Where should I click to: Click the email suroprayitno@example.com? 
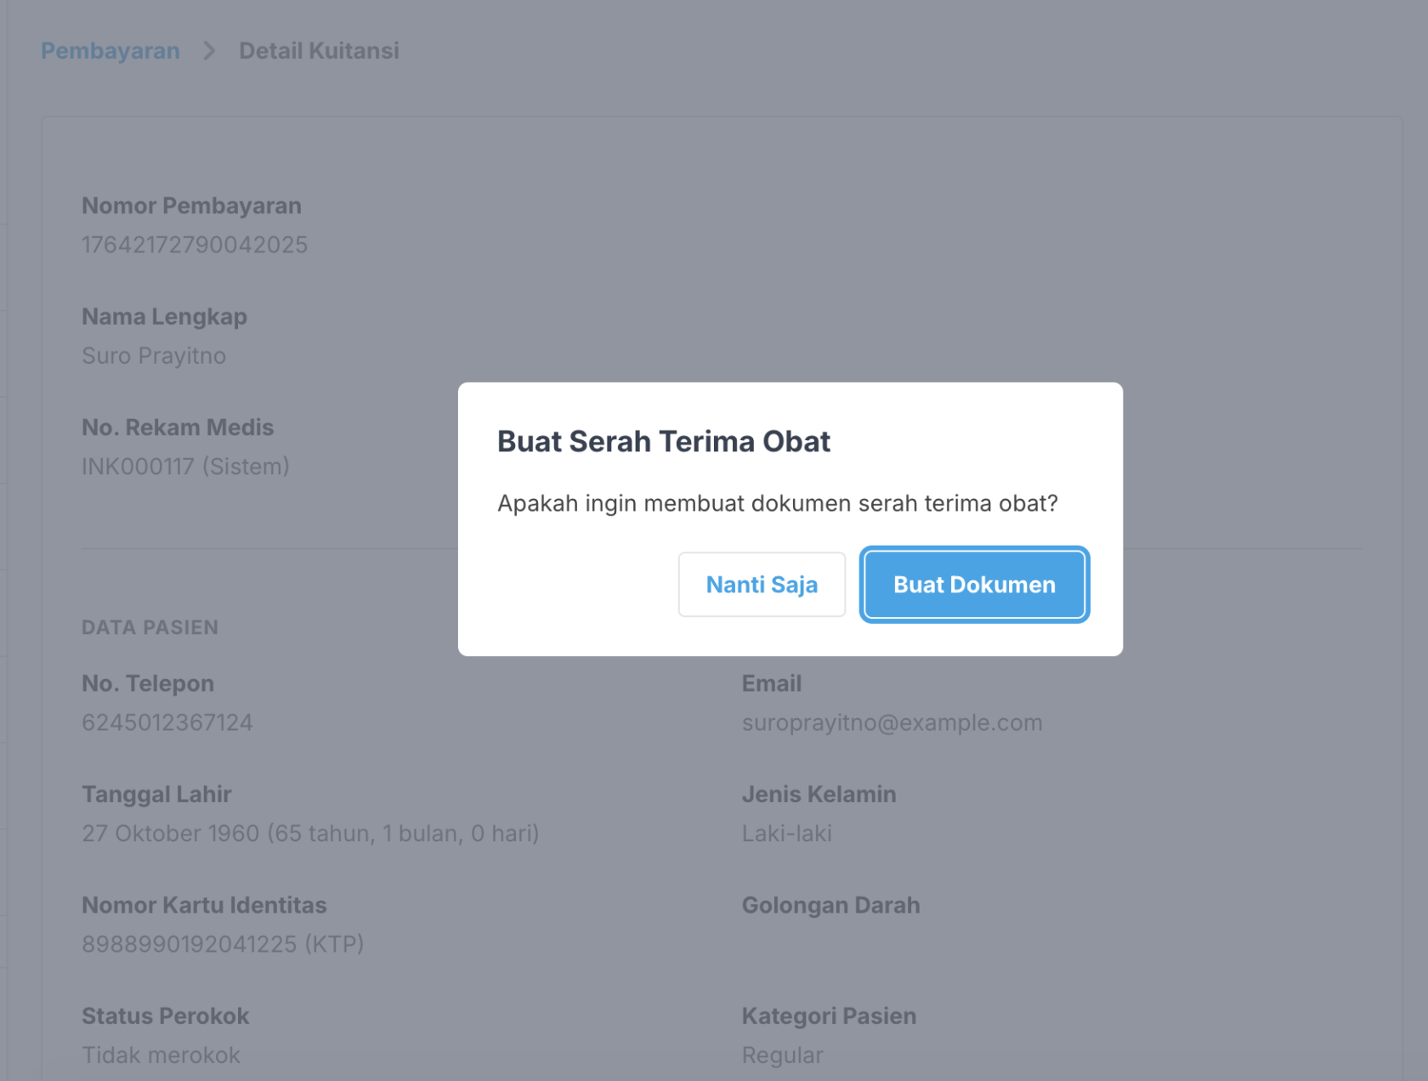pyautogui.click(x=892, y=722)
